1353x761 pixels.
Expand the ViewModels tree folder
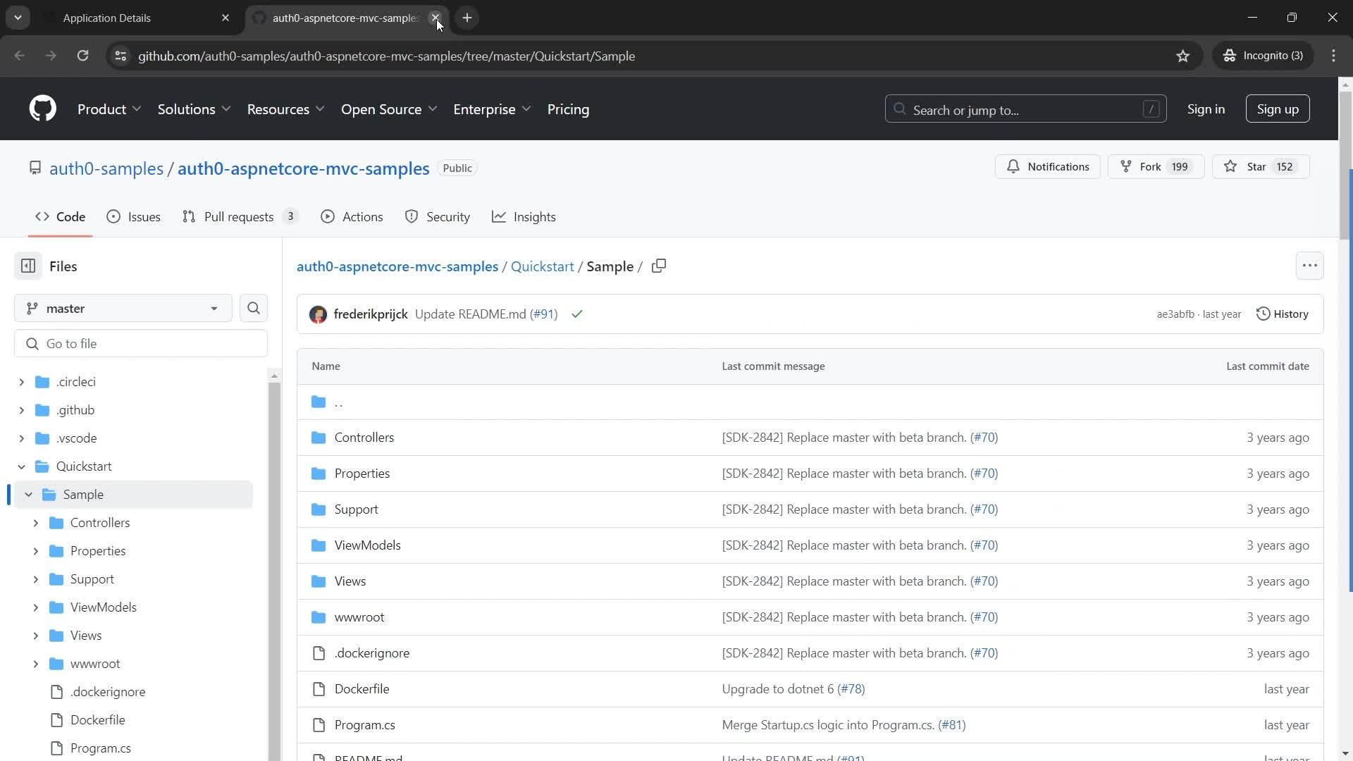tap(35, 607)
